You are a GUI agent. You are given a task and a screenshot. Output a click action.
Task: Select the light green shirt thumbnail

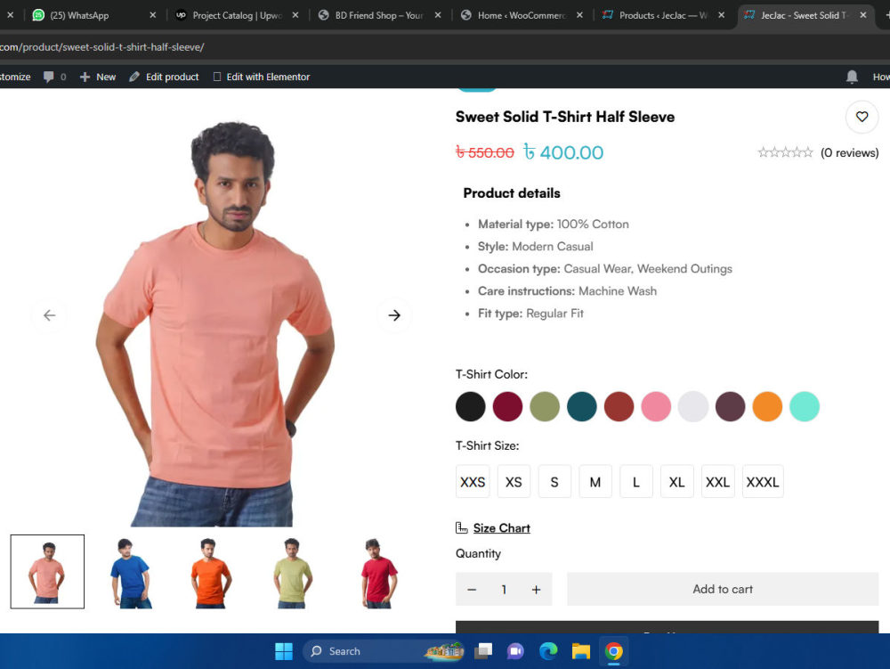click(x=292, y=573)
